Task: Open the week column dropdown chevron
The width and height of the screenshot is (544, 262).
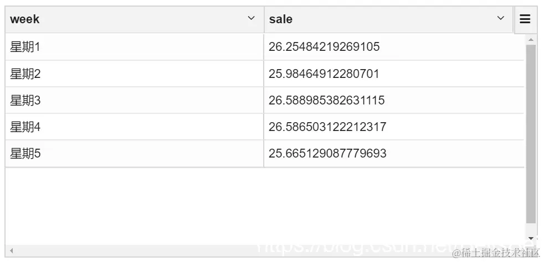Action: 251,18
